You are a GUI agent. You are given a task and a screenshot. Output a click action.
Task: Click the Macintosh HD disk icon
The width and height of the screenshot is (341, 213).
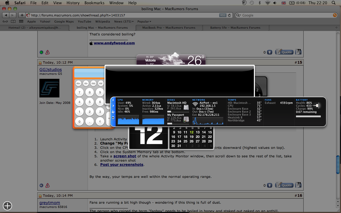[186, 107]
